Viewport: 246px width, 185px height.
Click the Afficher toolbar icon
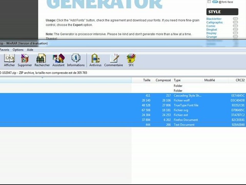click(9, 60)
